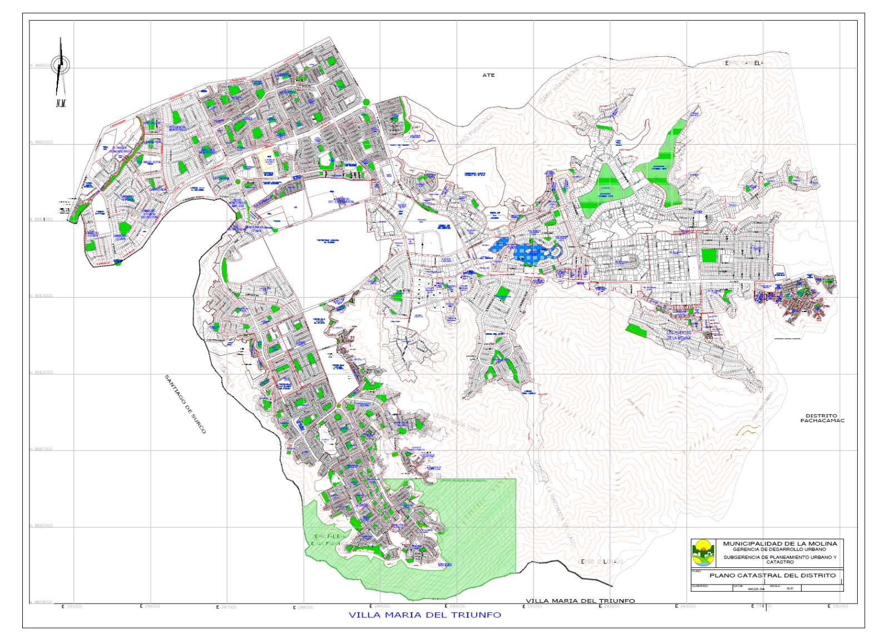The image size is (890, 633).
Task: Select 'LOS HUERTOS DE LA MOLINA' label
Action: pos(679,335)
